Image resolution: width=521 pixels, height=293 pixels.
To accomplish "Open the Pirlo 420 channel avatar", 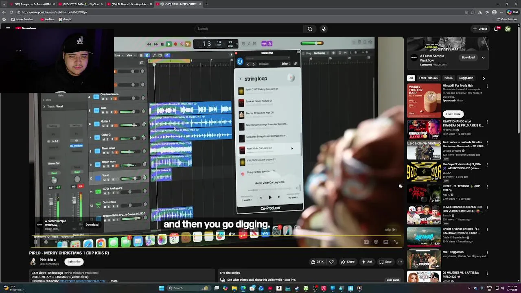I will [33, 262].
